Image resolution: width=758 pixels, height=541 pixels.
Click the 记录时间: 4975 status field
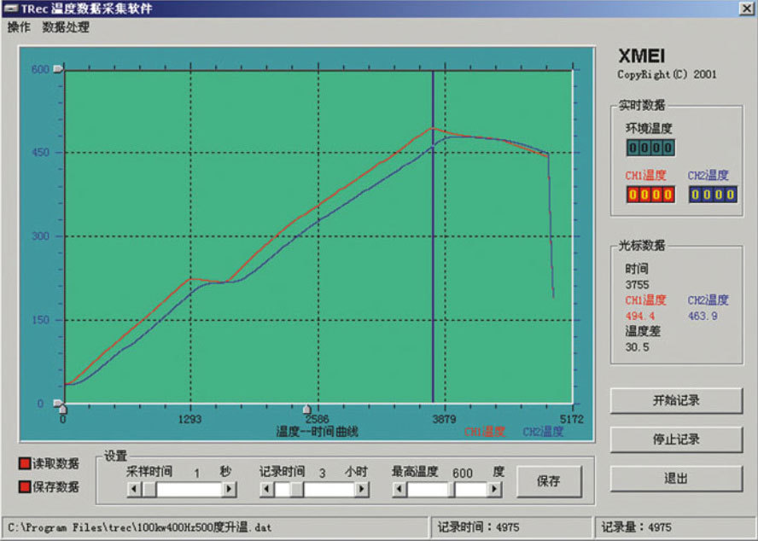tap(510, 527)
